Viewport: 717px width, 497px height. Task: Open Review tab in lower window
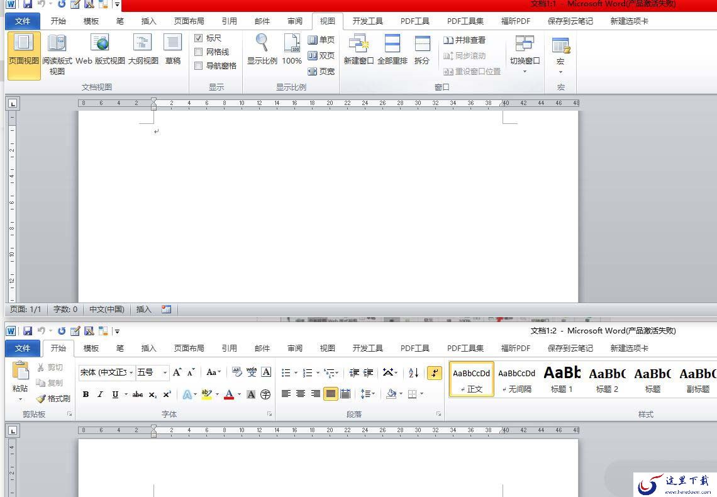295,349
